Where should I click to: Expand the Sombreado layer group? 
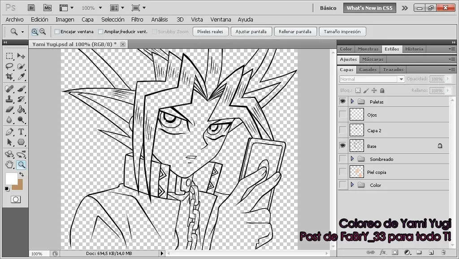point(352,159)
